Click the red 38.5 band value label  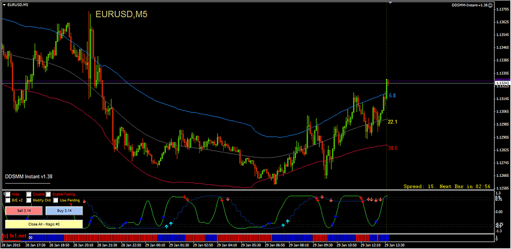(x=392, y=148)
